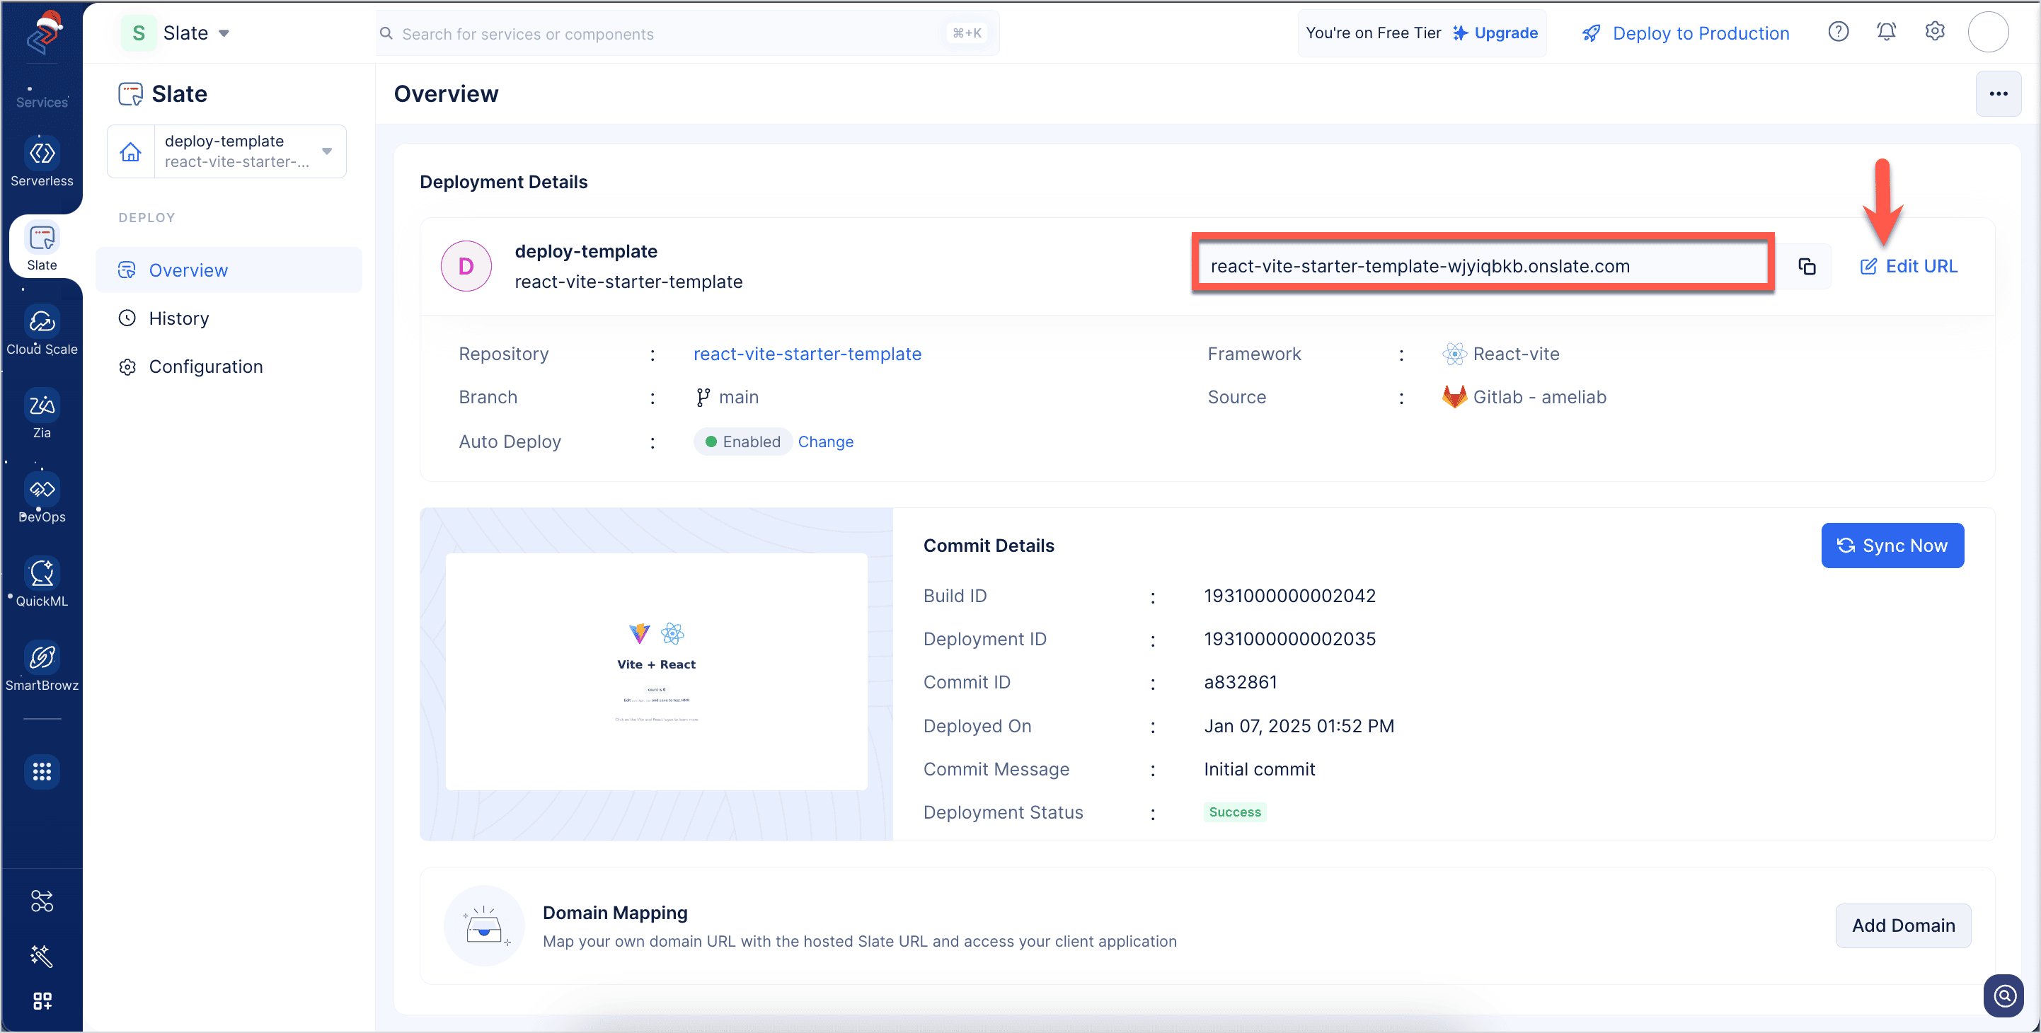
Task: Click Deploy to Production
Action: tap(1686, 33)
